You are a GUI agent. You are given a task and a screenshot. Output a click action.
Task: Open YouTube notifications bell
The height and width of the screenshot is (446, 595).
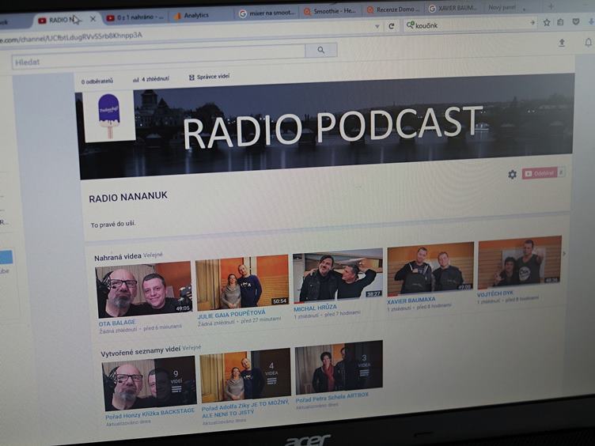(588, 43)
